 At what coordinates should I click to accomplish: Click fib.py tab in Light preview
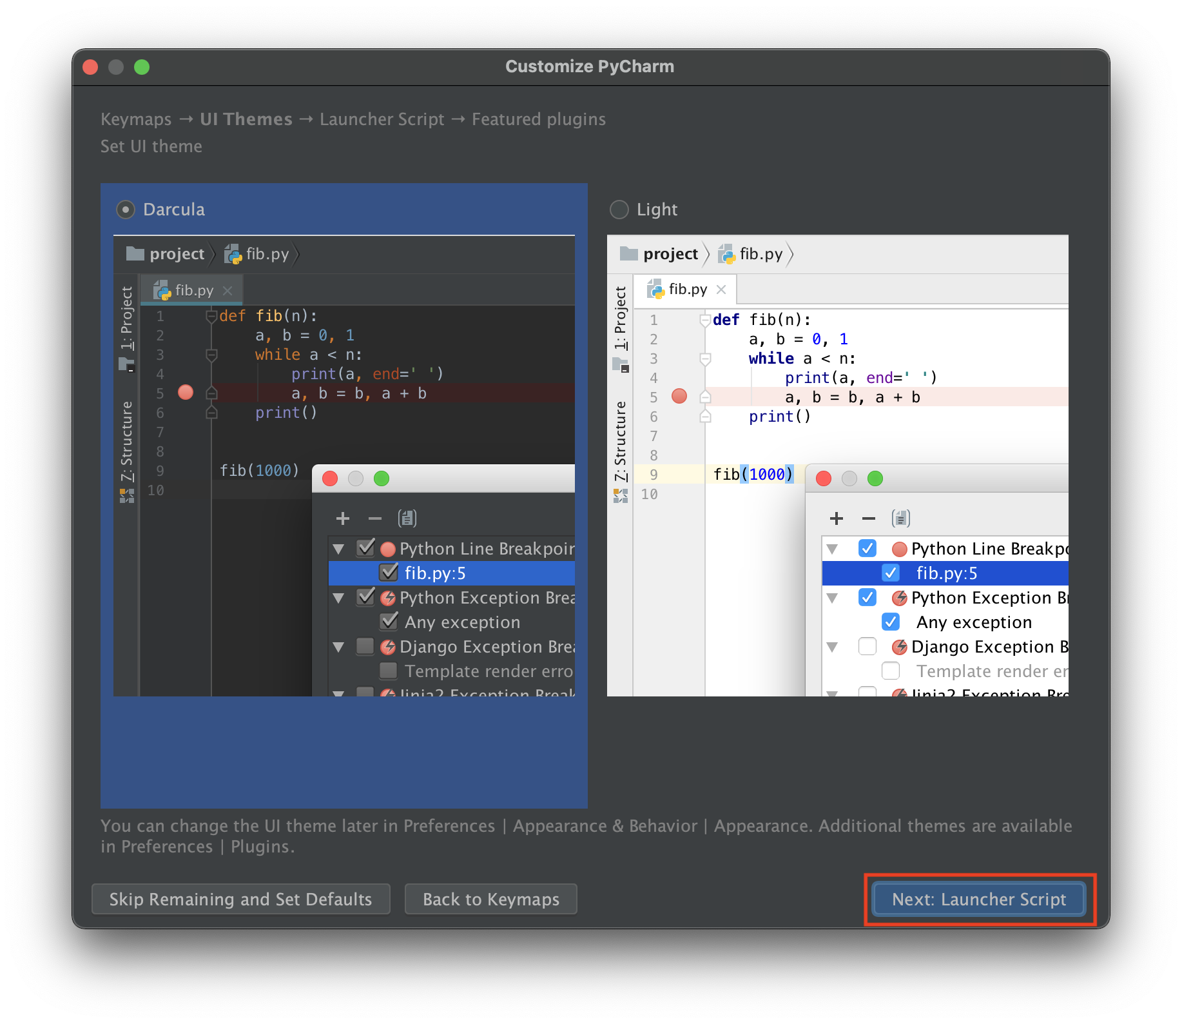685,290
